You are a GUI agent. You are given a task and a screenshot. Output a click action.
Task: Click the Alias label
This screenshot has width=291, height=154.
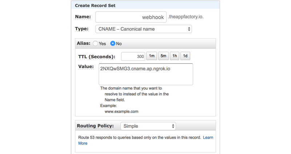(x=84, y=43)
